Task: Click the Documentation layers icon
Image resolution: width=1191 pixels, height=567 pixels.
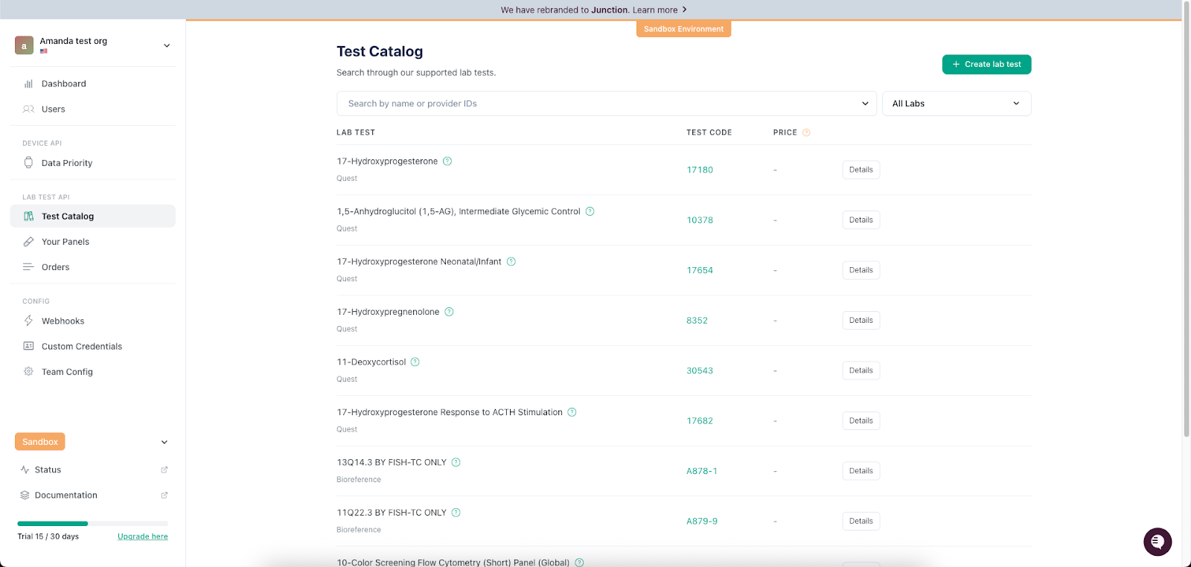Action: [25, 496]
